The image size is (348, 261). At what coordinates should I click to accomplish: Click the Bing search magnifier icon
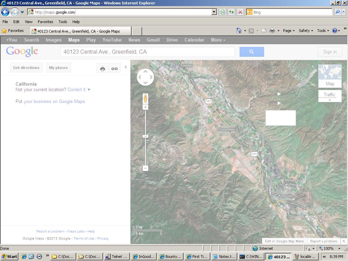337,12
